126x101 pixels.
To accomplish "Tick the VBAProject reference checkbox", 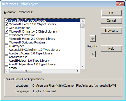I will click(6, 46).
